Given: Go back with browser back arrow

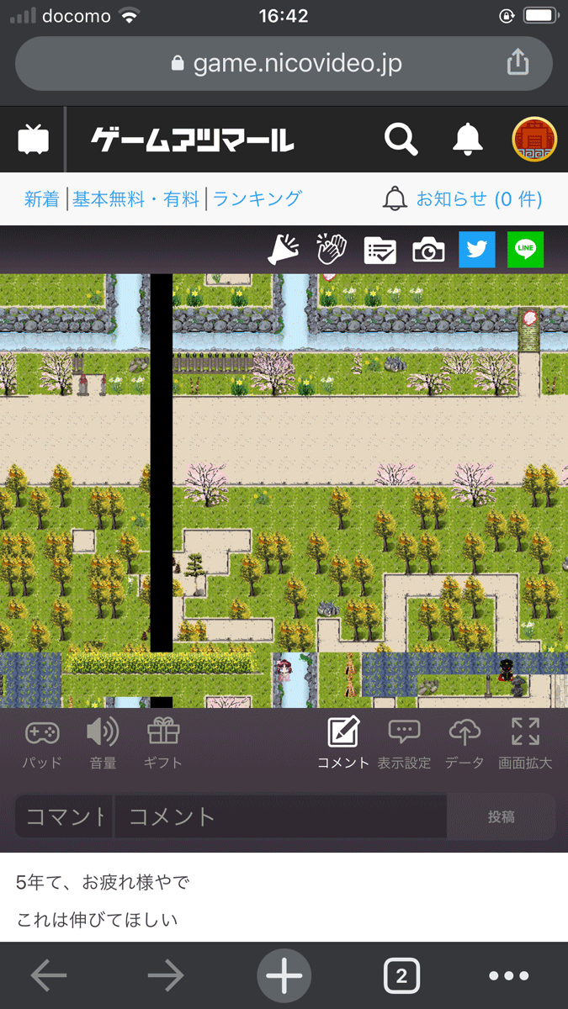Looking at the screenshot, I should coord(49,975).
